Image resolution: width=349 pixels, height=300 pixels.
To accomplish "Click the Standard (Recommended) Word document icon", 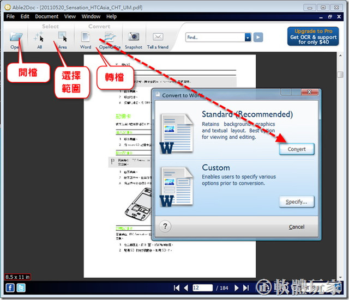I will 177,134.
